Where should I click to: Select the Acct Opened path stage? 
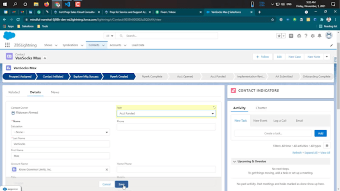coord(185,76)
